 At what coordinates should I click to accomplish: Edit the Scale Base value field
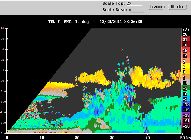click(137, 10)
